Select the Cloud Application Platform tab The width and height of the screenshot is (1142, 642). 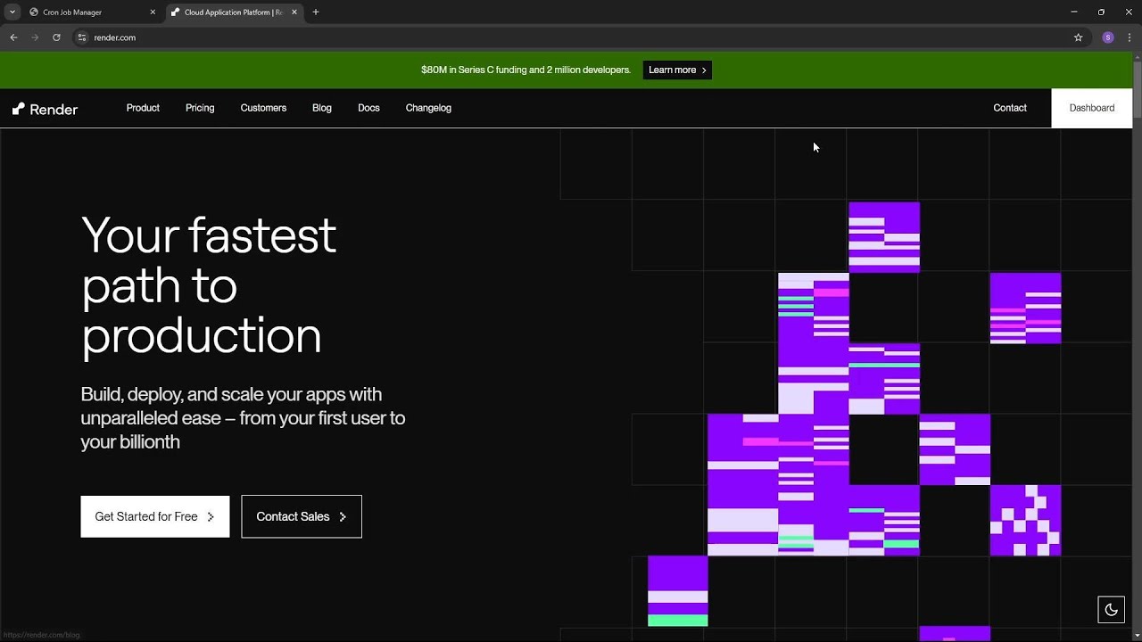234,12
